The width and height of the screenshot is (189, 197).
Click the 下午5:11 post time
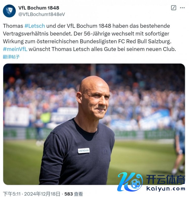pyautogui.click(x=12, y=194)
